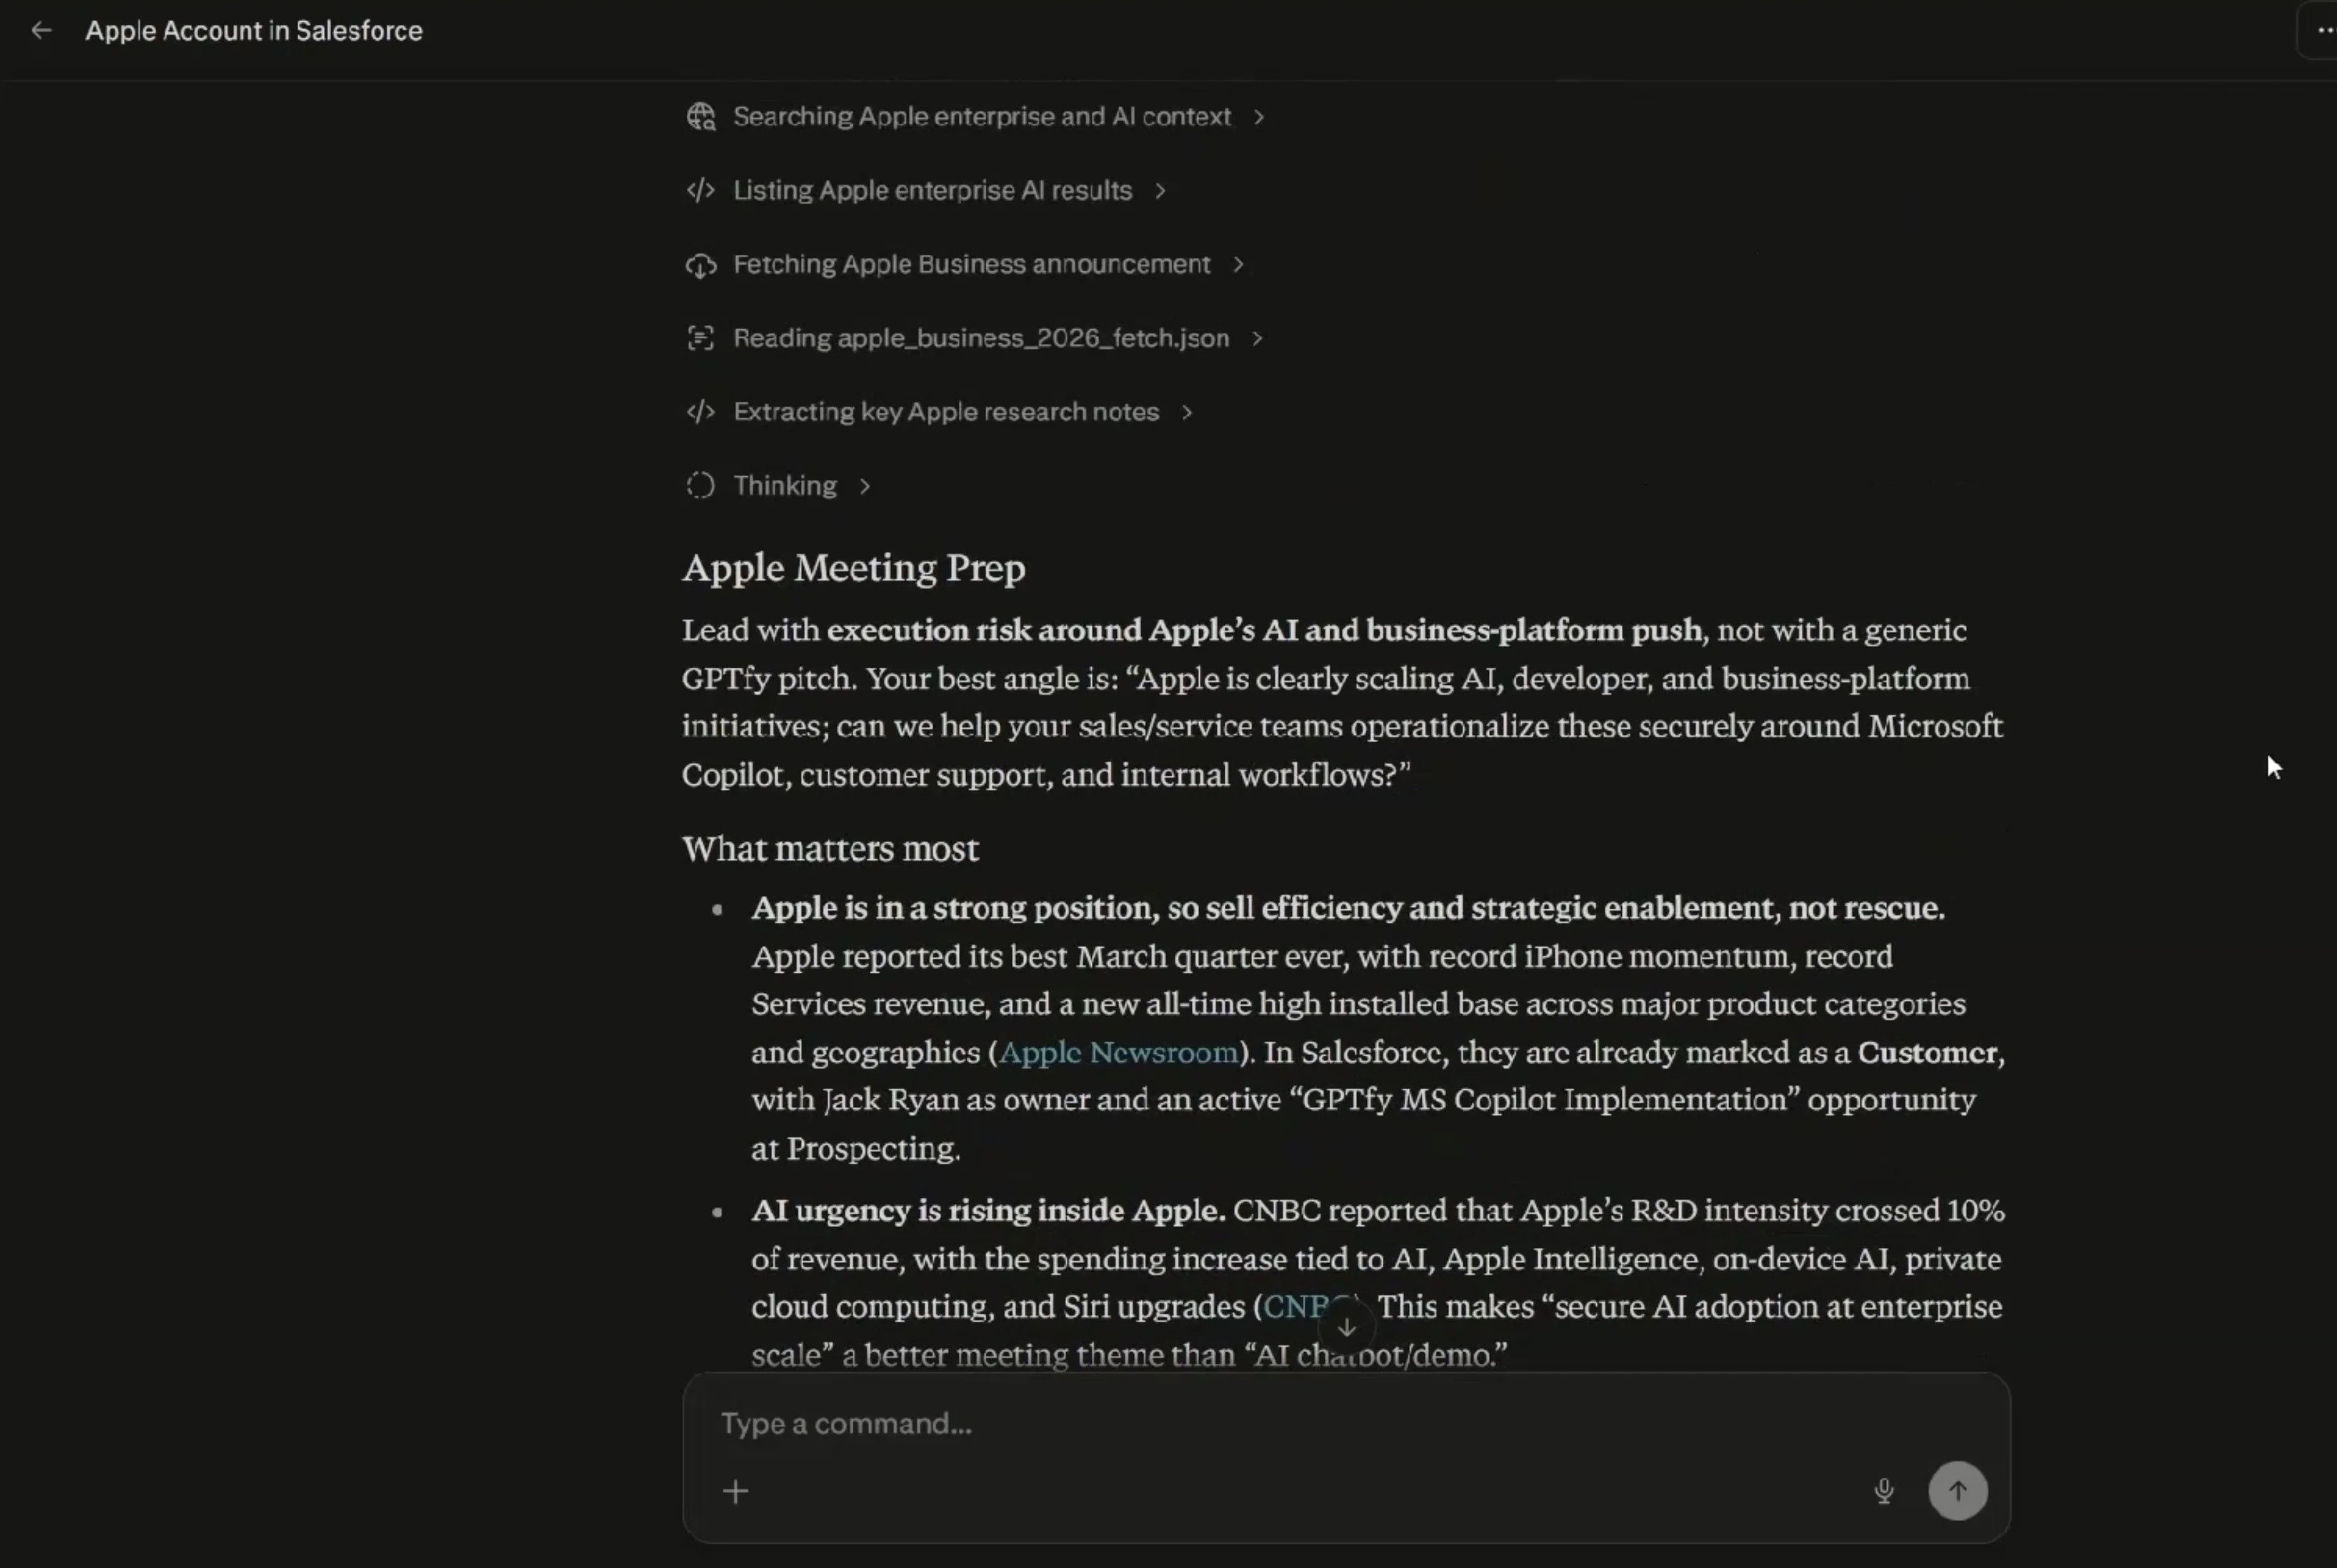2337x1568 pixels.
Task: Send the command with the up-arrow button
Action: (x=1957, y=1491)
